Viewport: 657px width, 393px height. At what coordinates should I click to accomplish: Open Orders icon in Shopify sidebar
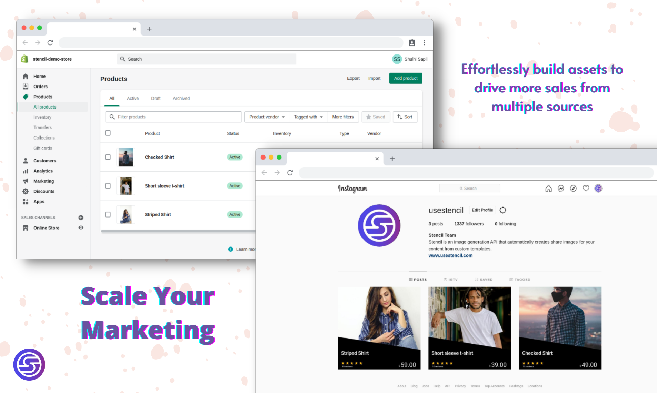tap(26, 87)
